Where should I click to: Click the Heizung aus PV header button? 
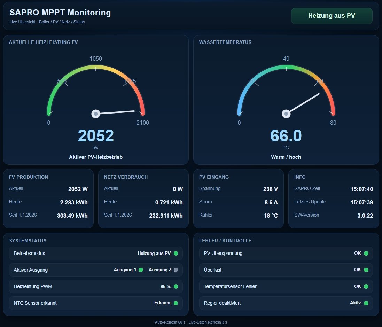click(332, 16)
